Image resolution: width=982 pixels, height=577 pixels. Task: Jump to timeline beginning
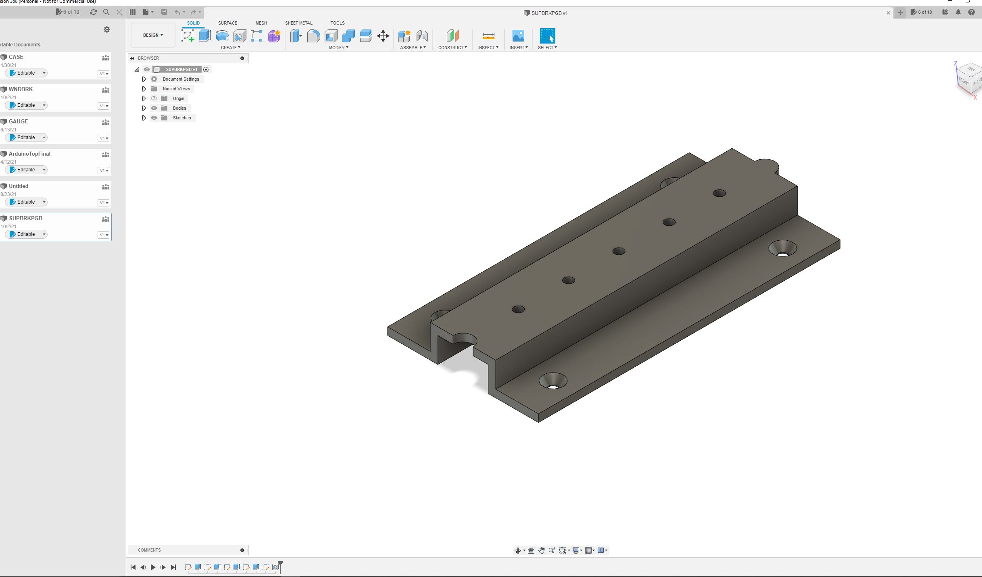(x=133, y=567)
